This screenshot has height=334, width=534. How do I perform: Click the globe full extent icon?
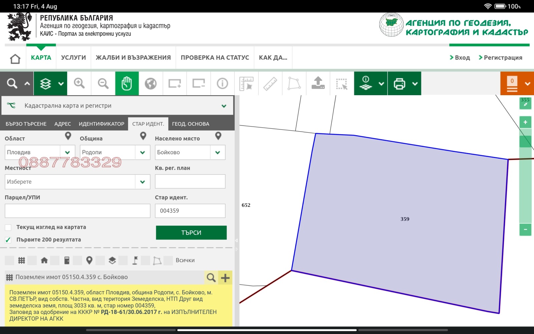pyautogui.click(x=151, y=83)
